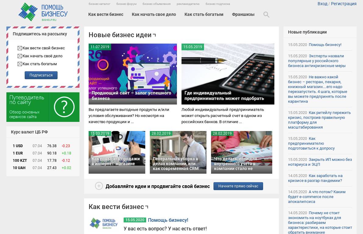The image size is (363, 234).
Task: Click the search magnifier icon
Action: pyautogui.click(x=266, y=15)
